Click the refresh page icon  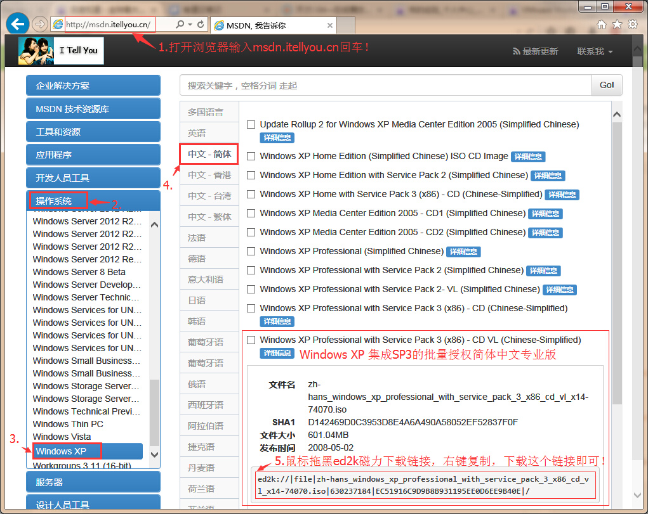pos(201,24)
